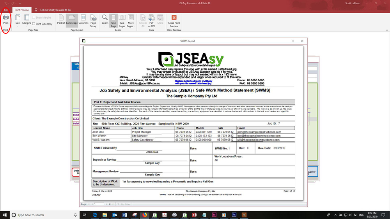Click the Print icon in the ribbon

(x=6, y=19)
